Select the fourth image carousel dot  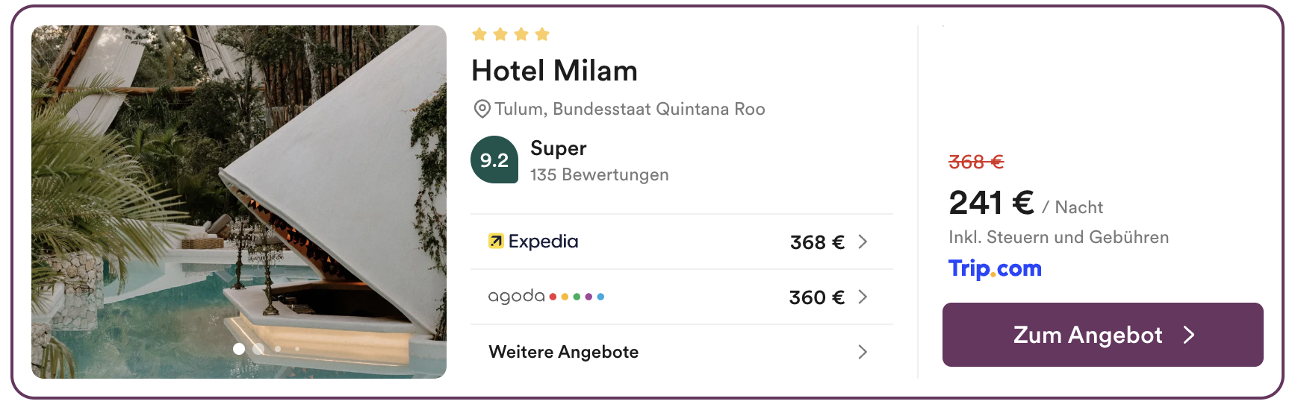[297, 348]
